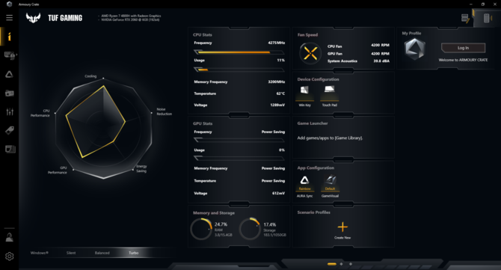The width and height of the screenshot is (501, 270).
Task: Click the 'Fan Speed' panel title
Action: pyautogui.click(x=307, y=35)
